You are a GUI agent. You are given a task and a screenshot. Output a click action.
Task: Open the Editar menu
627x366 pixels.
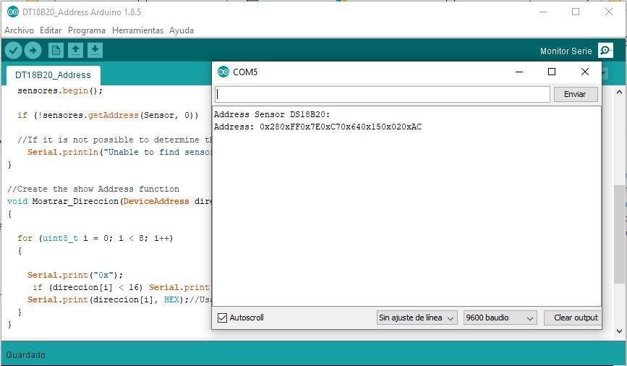click(51, 30)
